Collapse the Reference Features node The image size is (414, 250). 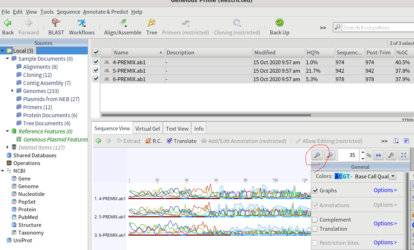7,131
